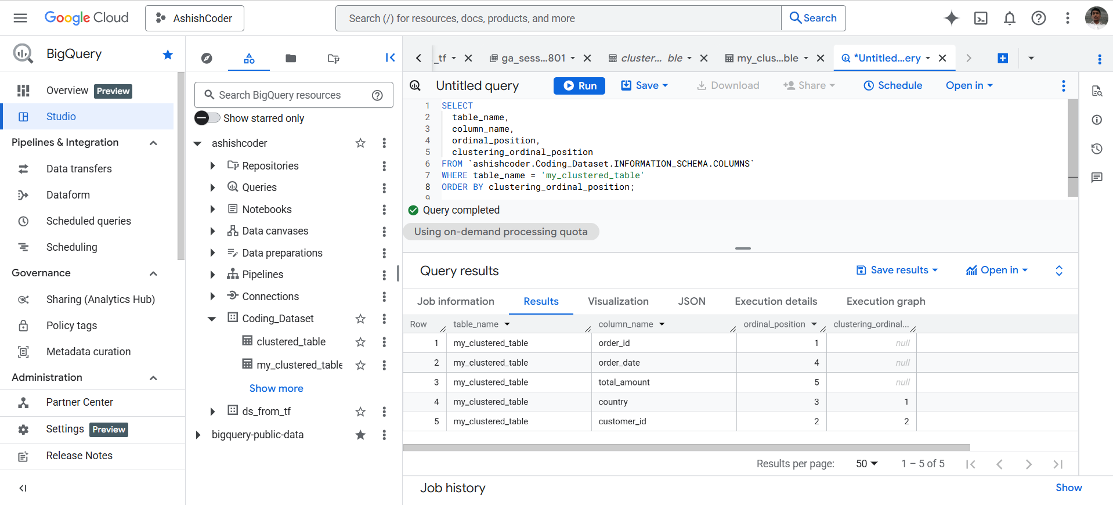This screenshot has width=1113, height=505.
Task: Collapse the Coding_Dataset node
Action: [212, 319]
